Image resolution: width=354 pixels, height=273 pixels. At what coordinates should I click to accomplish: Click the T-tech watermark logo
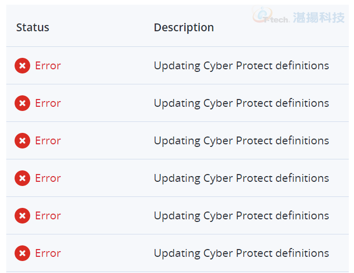coord(298,15)
